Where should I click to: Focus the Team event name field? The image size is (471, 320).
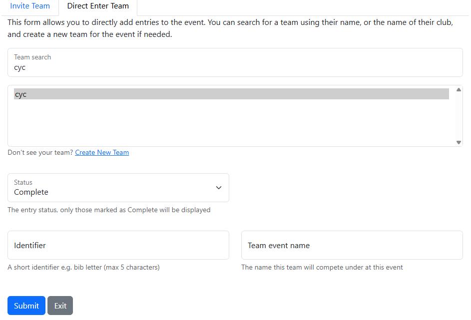[x=352, y=245]
